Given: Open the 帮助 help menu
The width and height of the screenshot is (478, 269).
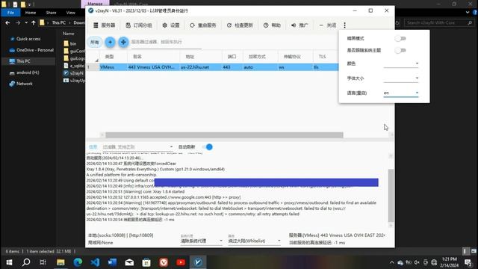Looking at the screenshot, I should pos(272,25).
